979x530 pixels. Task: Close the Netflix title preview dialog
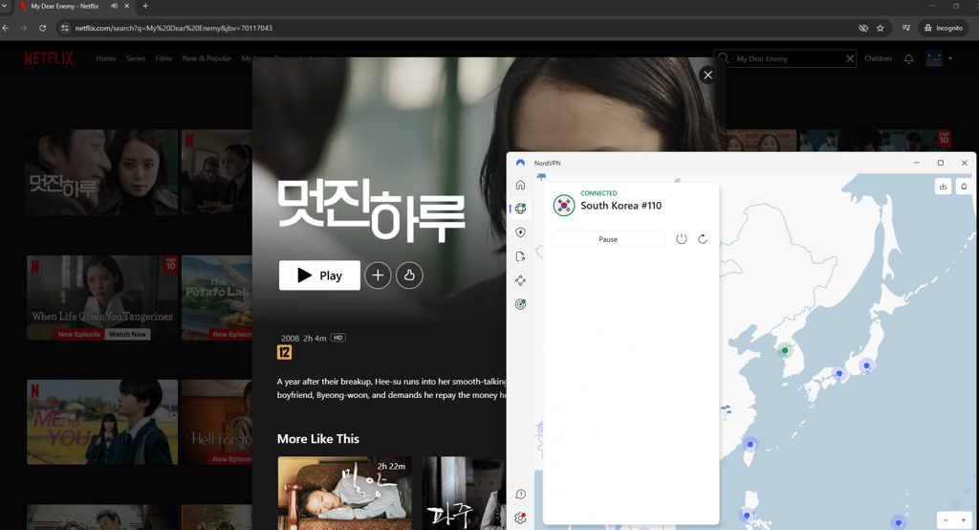(707, 75)
